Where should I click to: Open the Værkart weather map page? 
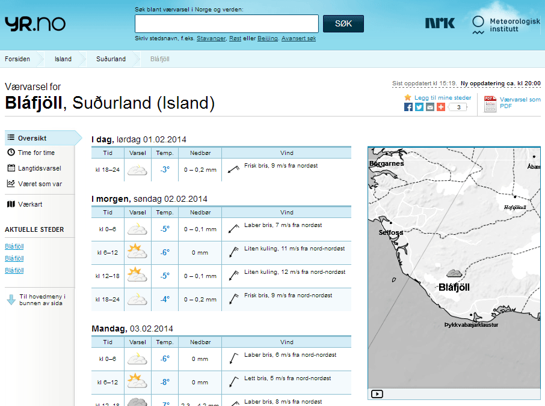(x=29, y=204)
